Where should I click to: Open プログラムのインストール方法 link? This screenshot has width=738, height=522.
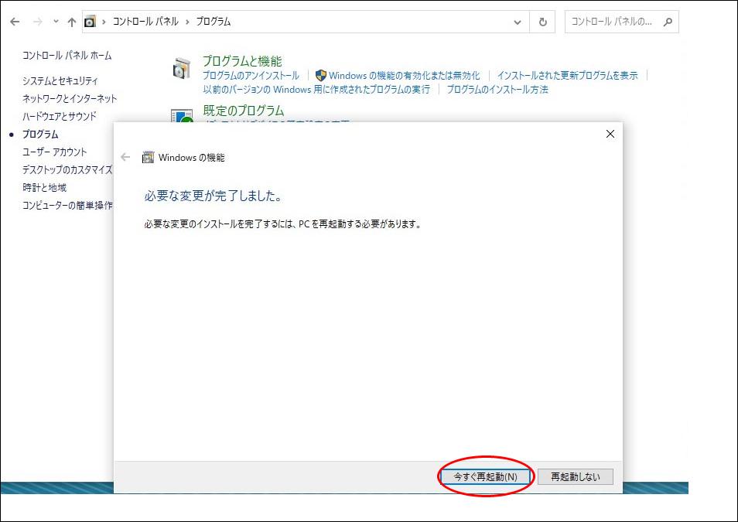click(497, 90)
